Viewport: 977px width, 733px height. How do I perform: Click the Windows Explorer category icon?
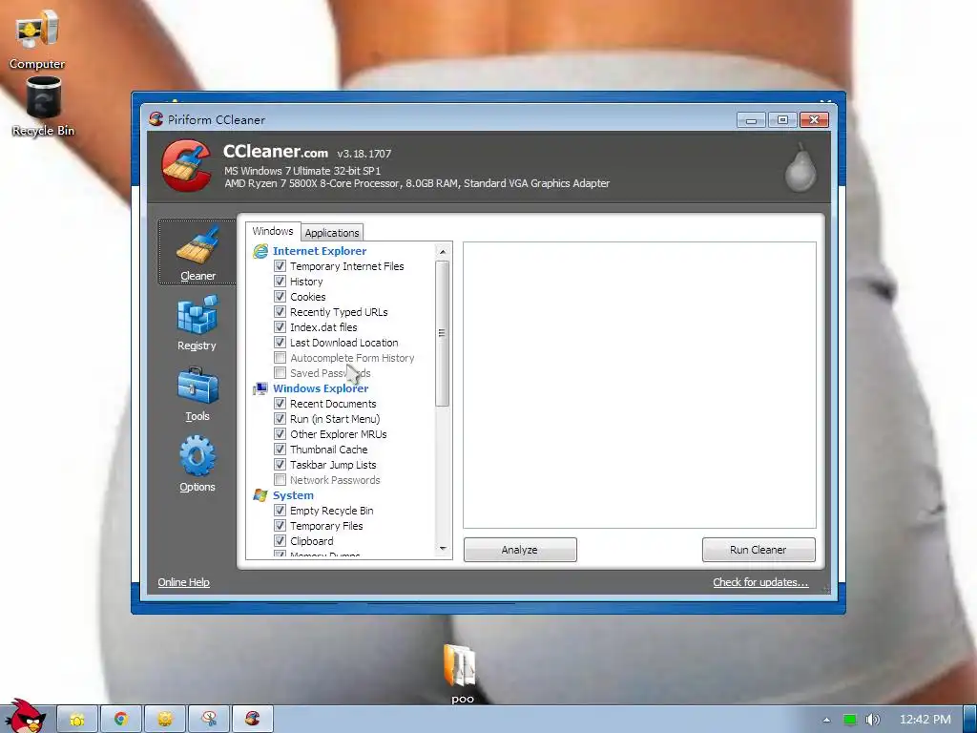pyautogui.click(x=260, y=388)
